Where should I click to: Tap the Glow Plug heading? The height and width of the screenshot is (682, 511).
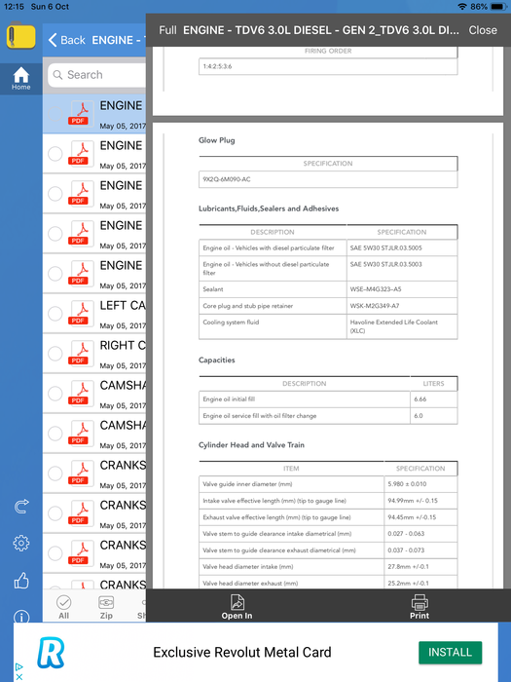[x=216, y=140]
